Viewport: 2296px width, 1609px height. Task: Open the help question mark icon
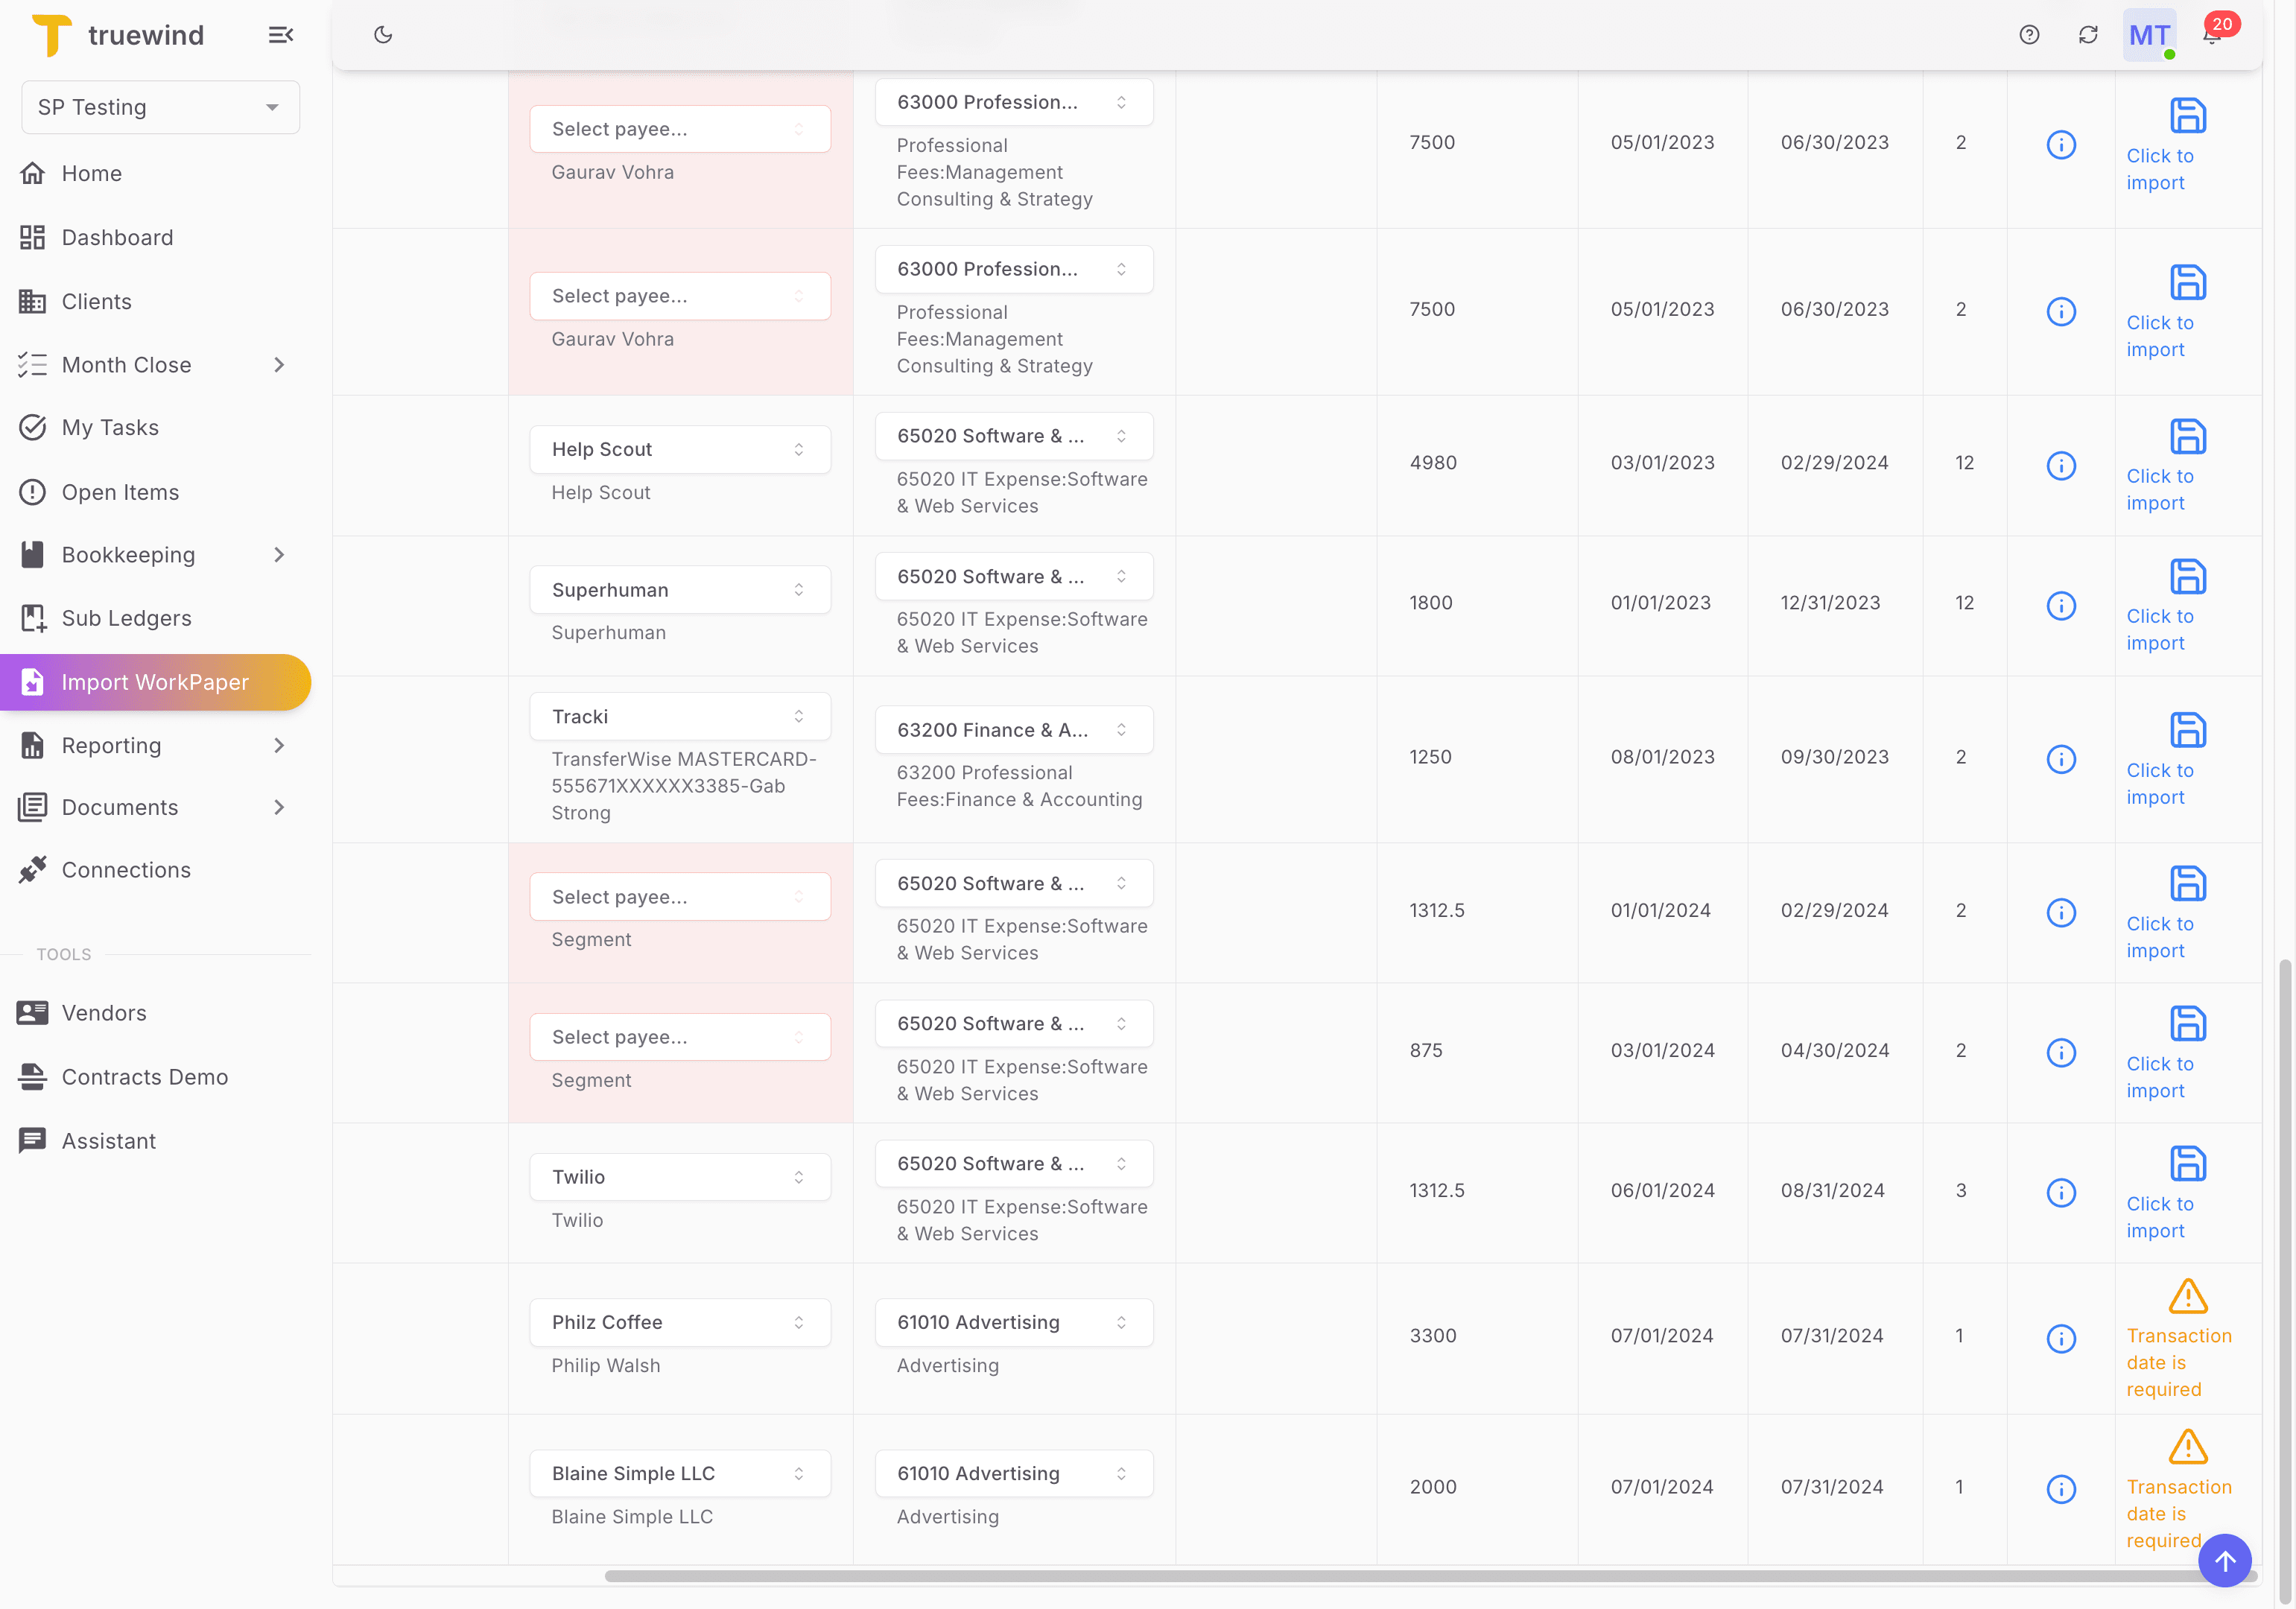2029,34
